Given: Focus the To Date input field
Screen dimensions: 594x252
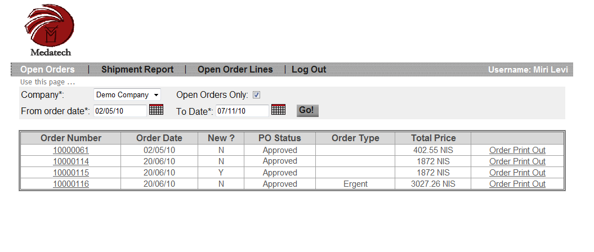Looking at the screenshot, I should 243,111.
